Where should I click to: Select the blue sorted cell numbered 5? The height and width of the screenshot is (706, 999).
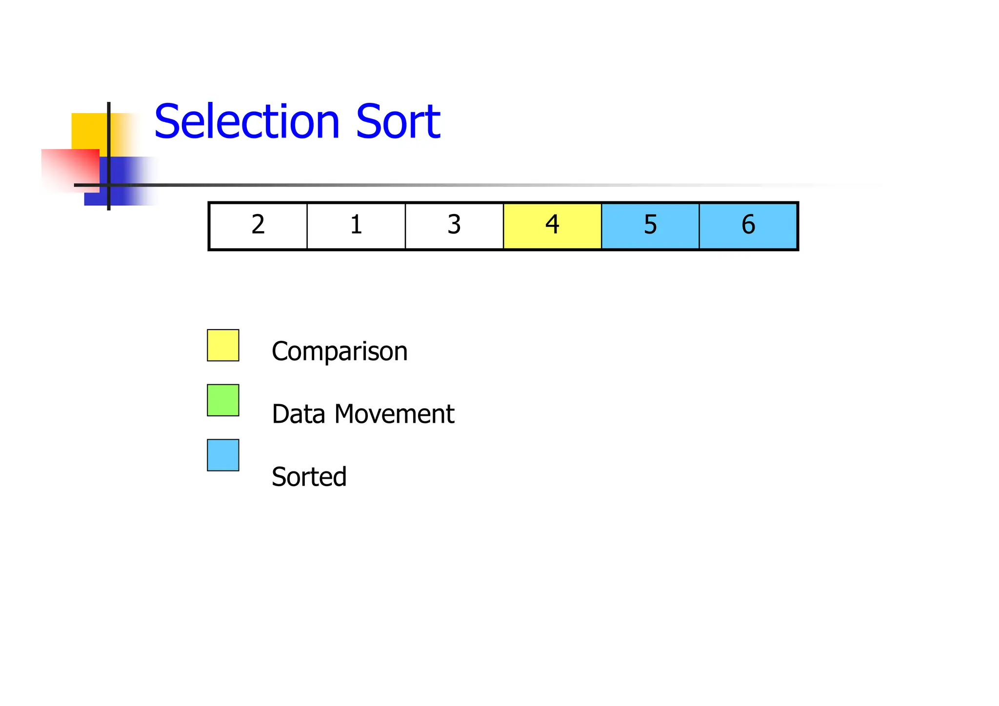click(650, 226)
